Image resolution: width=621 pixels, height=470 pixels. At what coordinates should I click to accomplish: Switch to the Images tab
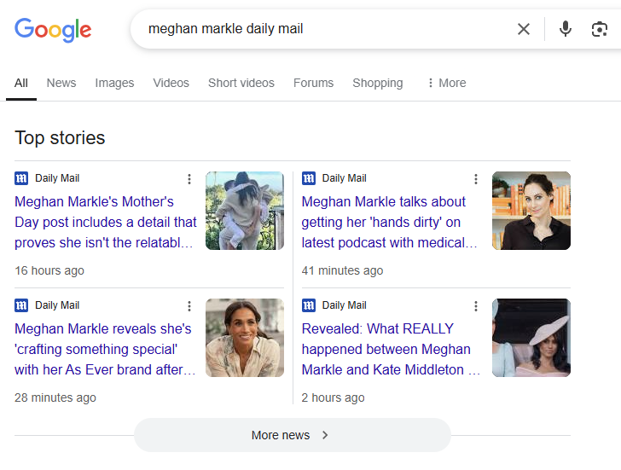tap(114, 83)
